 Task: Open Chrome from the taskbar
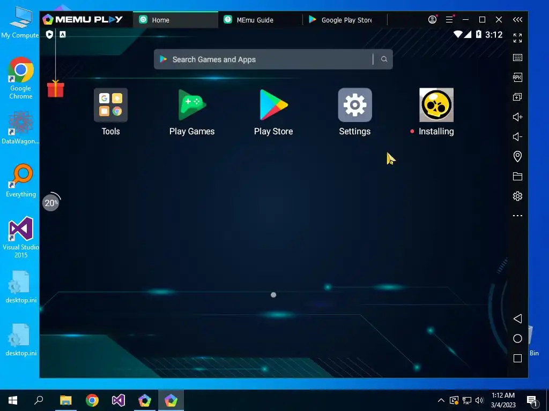coord(92,400)
